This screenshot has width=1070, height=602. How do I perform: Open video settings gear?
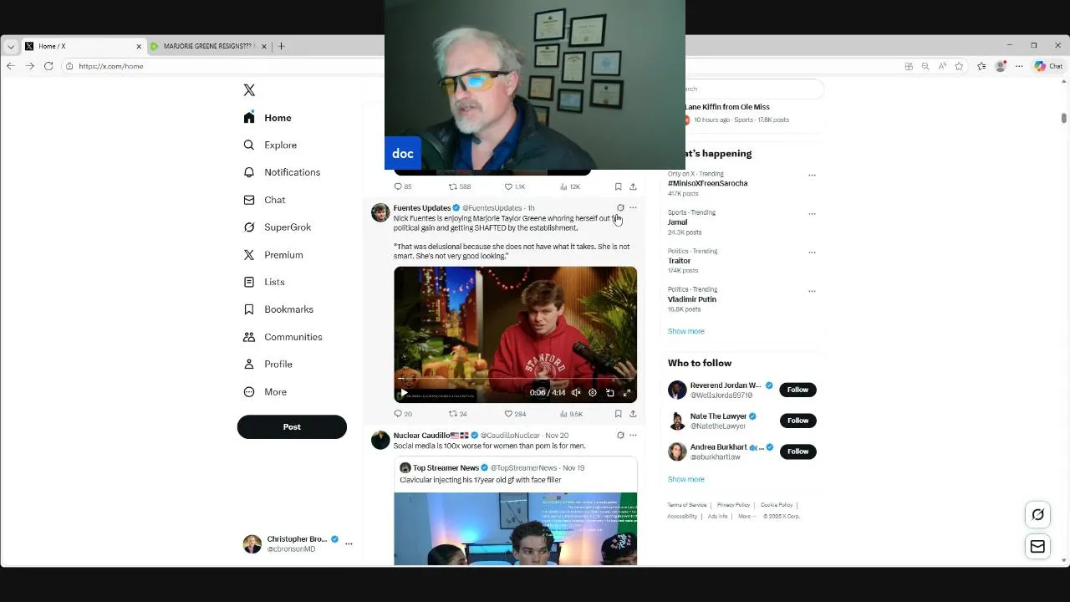point(593,393)
